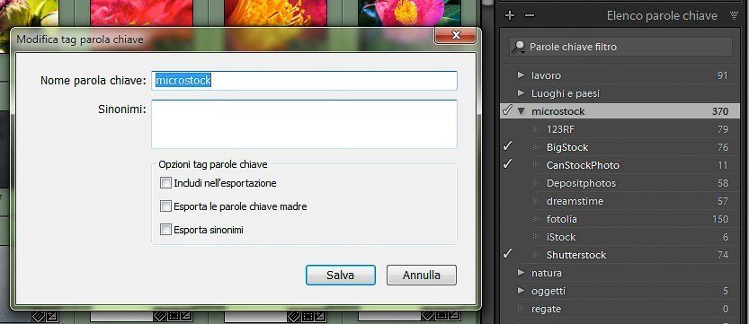Select the 123RF keyword row

620,129
